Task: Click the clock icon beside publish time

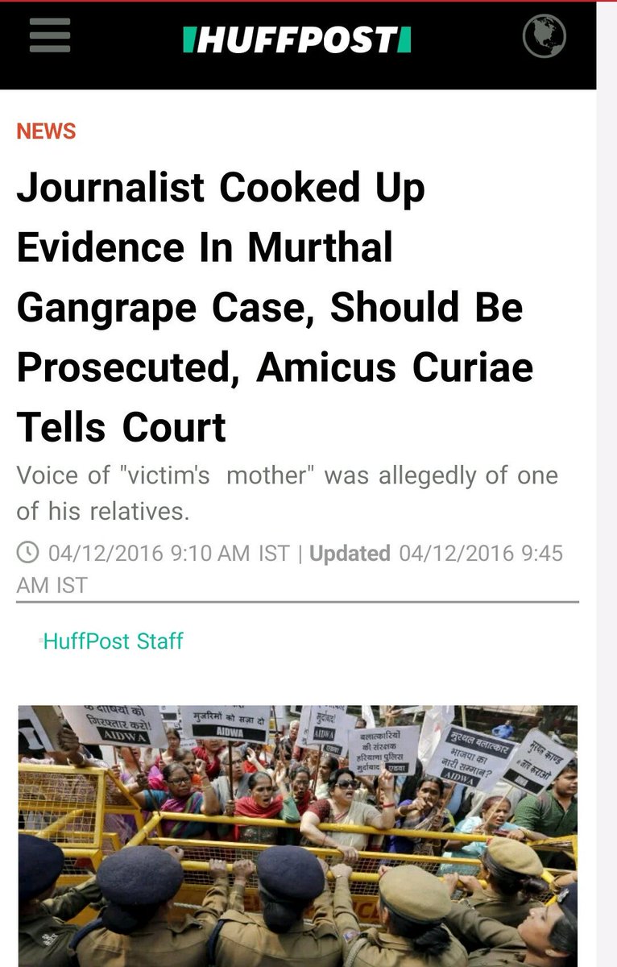Action: pyautogui.click(x=27, y=553)
